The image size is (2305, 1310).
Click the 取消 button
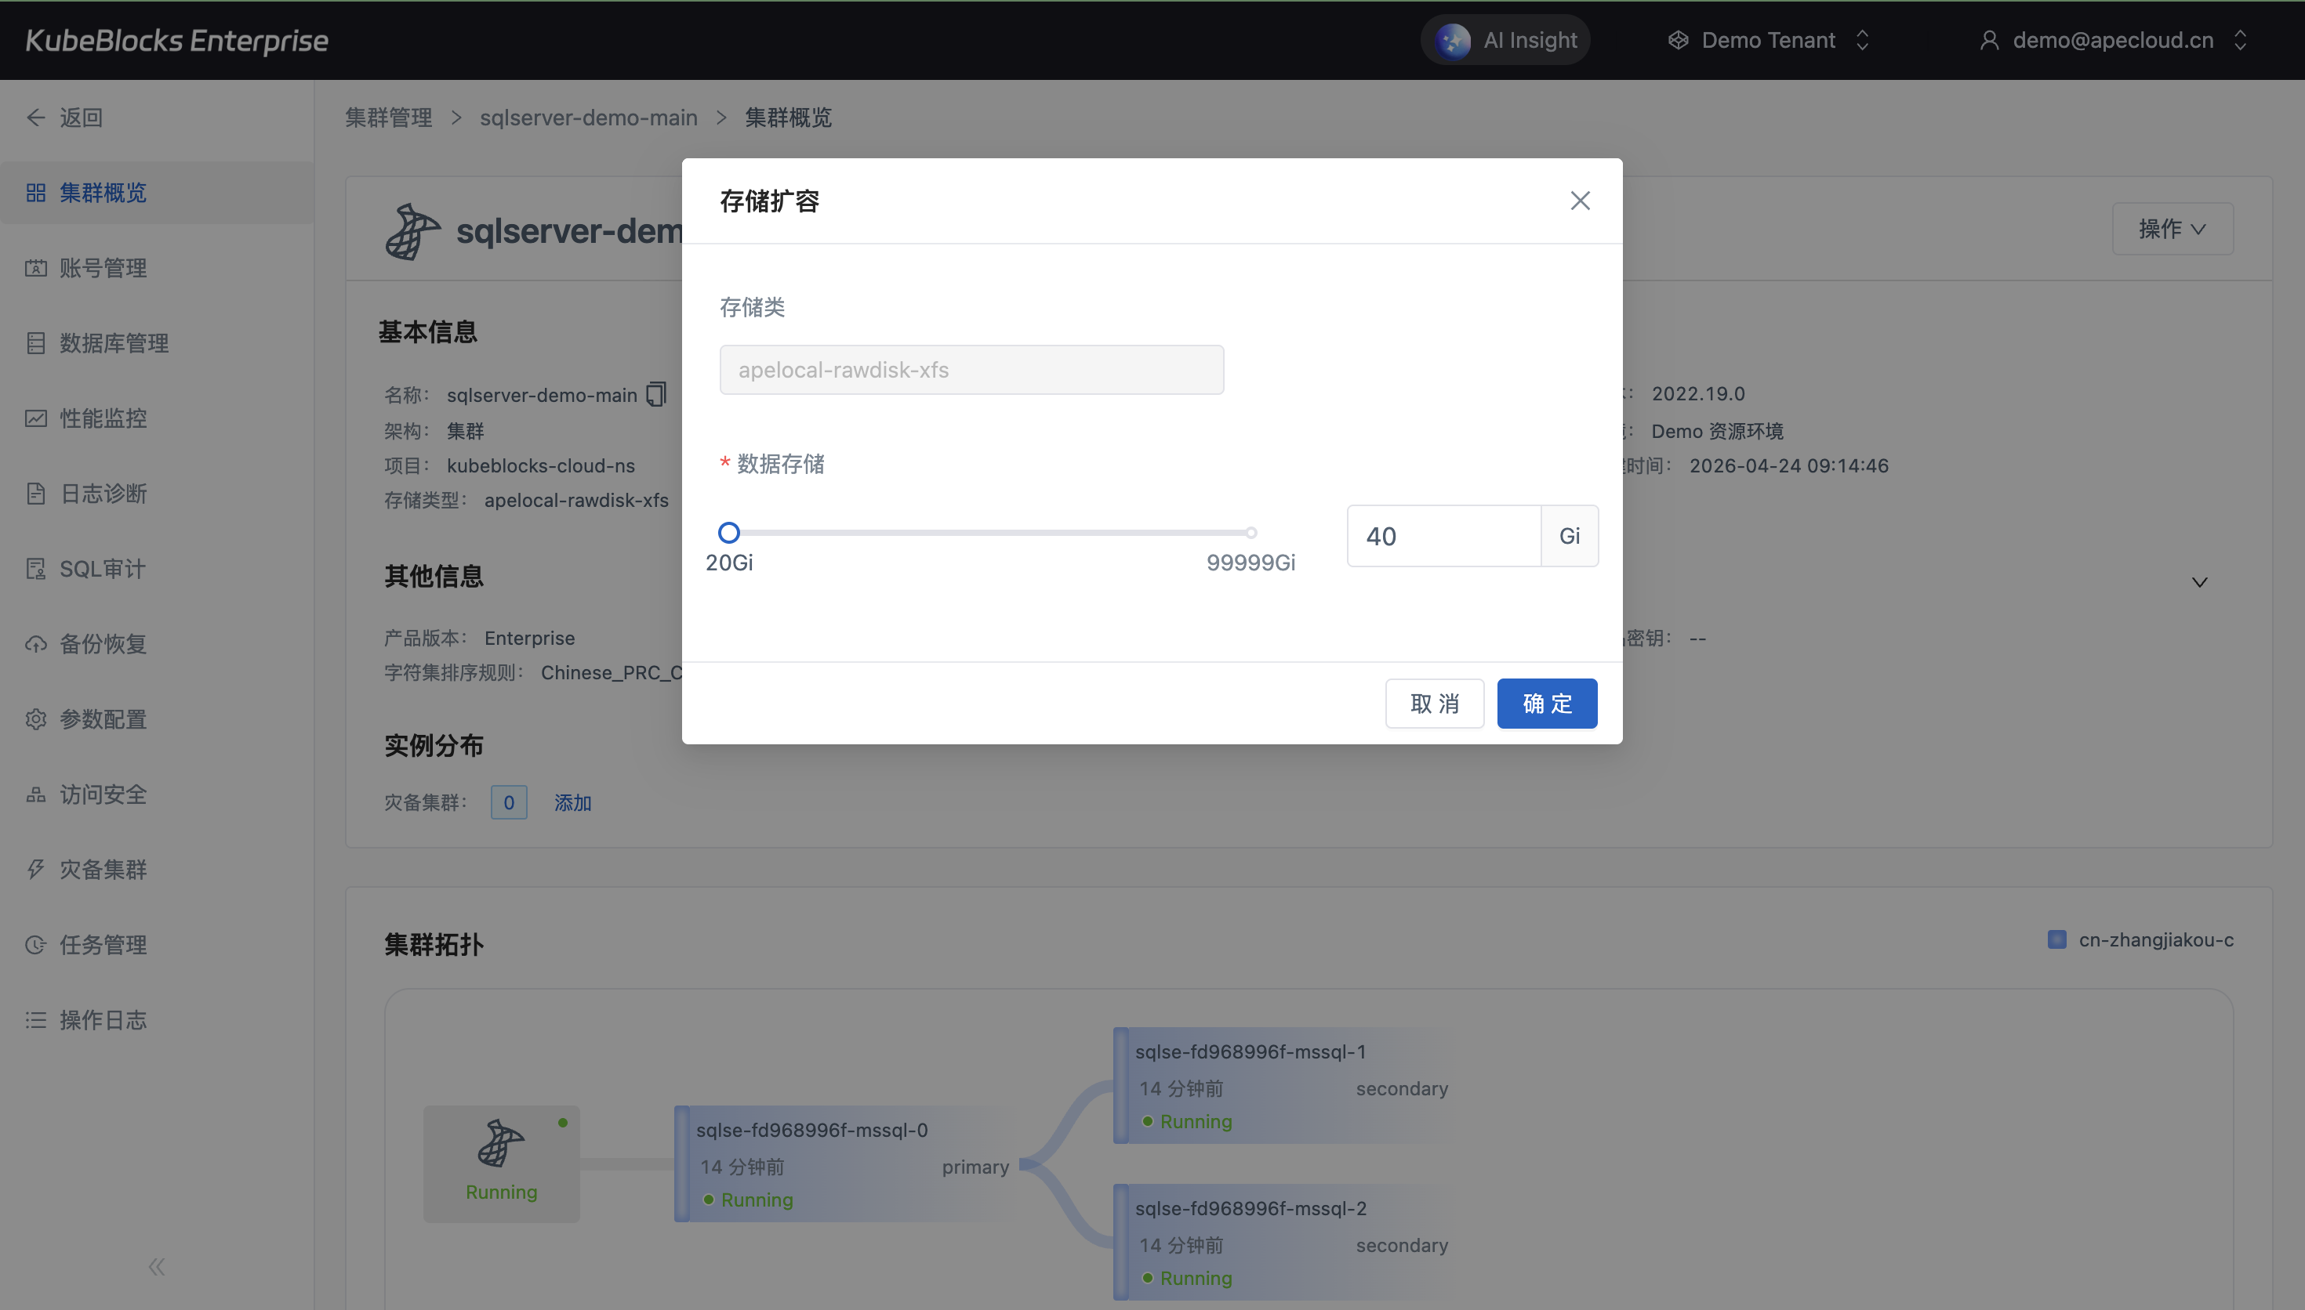pos(1434,704)
